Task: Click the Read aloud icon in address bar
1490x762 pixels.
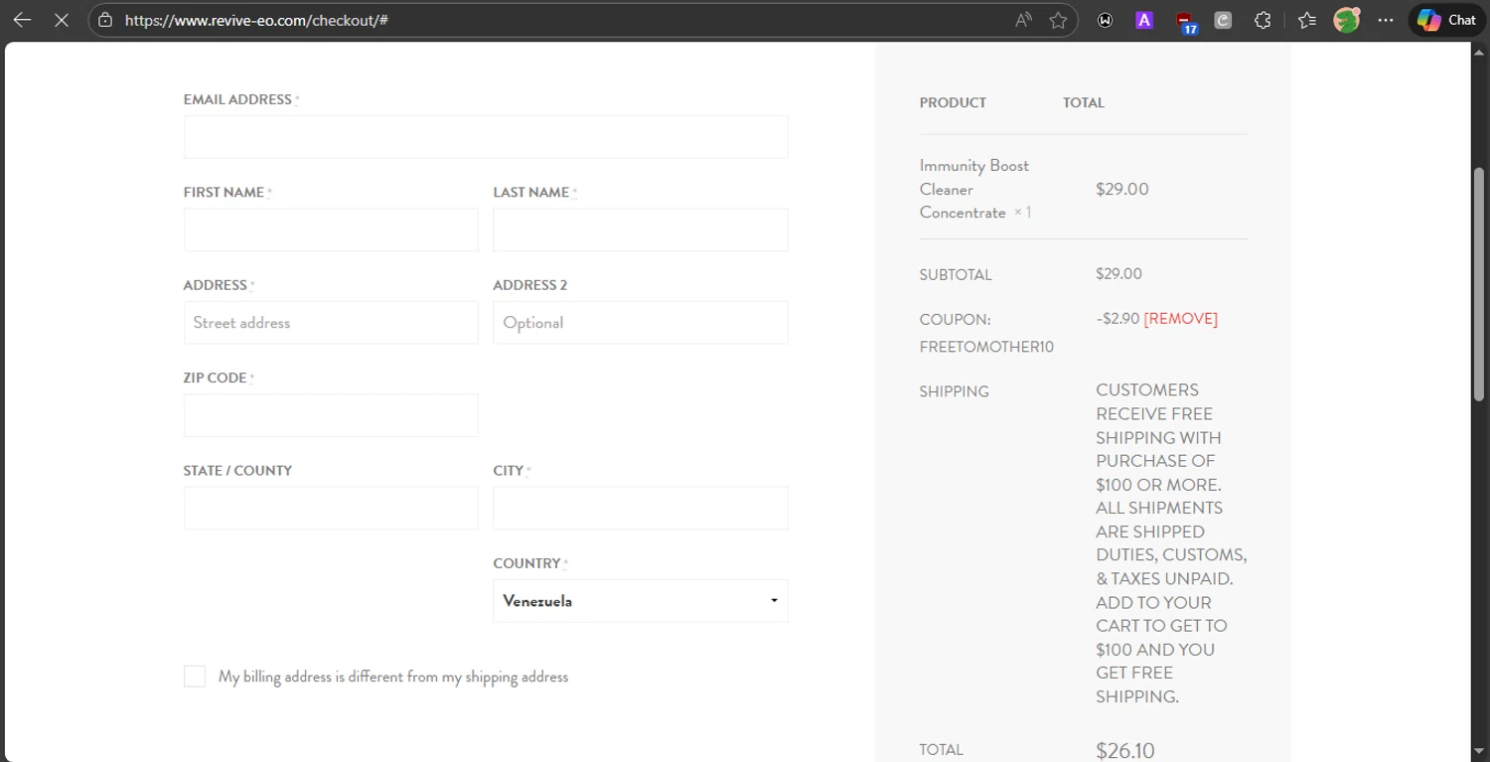Action: pyautogui.click(x=1023, y=20)
